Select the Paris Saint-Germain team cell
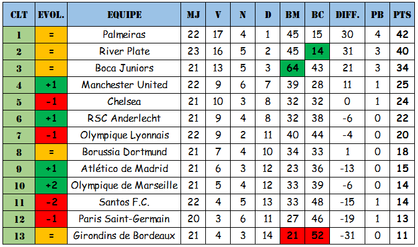Screen dimensions: 418x247 click(124, 219)
